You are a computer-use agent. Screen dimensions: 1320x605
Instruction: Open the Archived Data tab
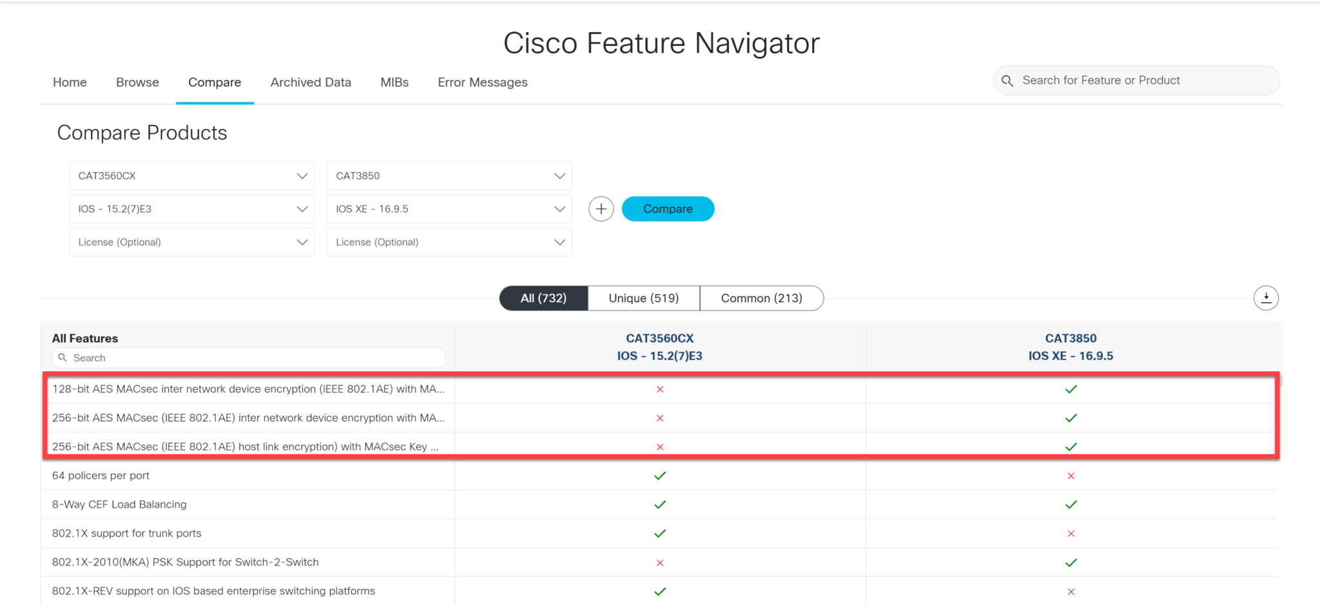pyautogui.click(x=311, y=82)
